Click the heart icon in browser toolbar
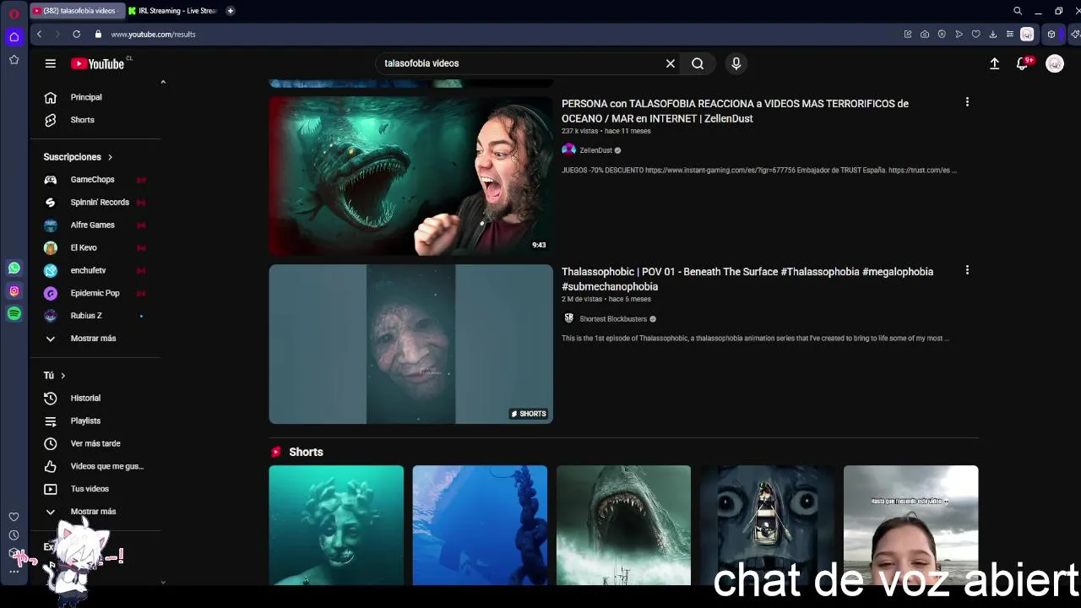The height and width of the screenshot is (608, 1081). (x=975, y=34)
